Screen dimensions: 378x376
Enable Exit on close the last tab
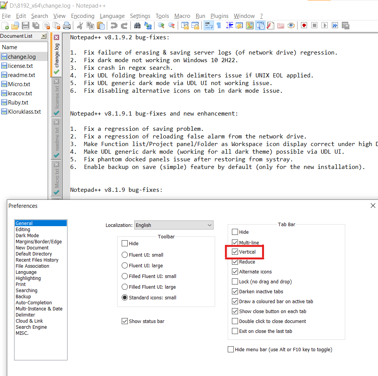tap(235, 331)
